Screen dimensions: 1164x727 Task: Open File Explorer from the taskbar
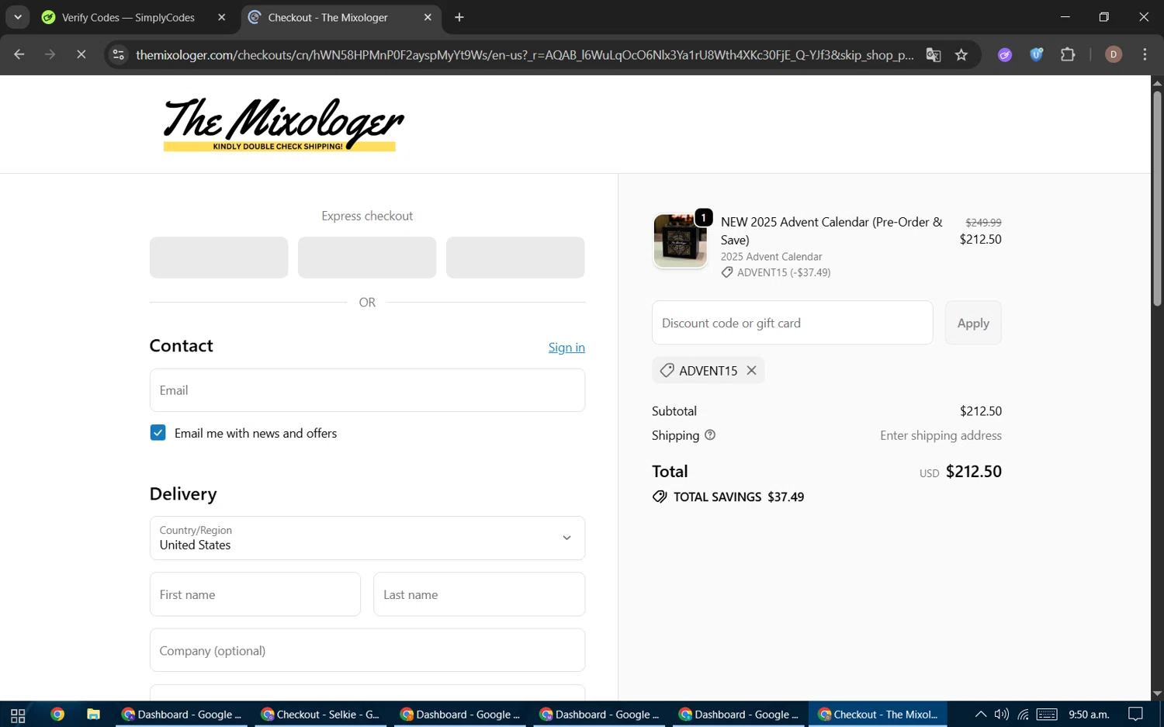pyautogui.click(x=93, y=714)
